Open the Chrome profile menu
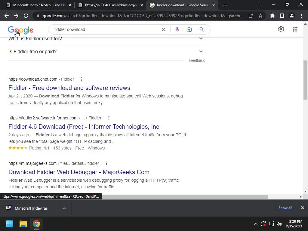This screenshot has height=231, width=308. pos(292,16)
